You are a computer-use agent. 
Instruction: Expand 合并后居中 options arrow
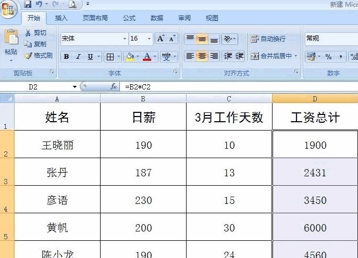295,56
